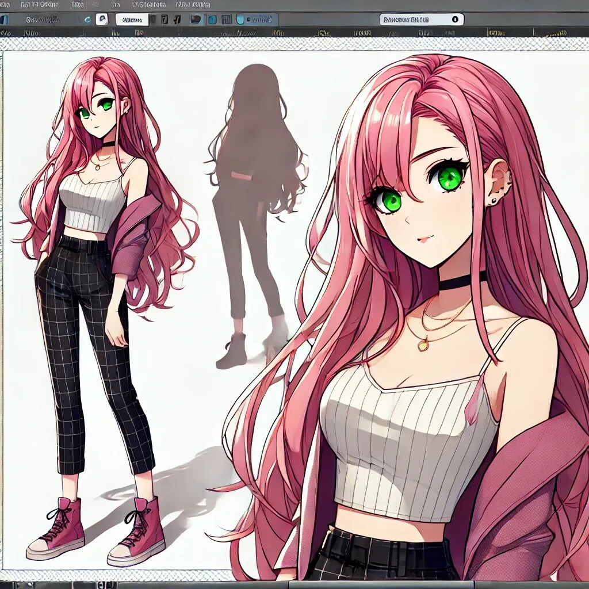Click the labeled teal button near the toolbar's right
Screen dimensions: 589x589
[258, 18]
